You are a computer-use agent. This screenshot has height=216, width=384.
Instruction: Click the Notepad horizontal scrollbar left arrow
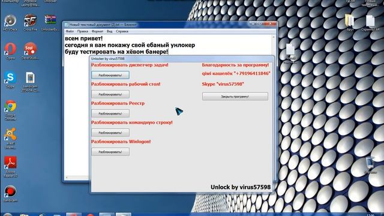(x=67, y=178)
